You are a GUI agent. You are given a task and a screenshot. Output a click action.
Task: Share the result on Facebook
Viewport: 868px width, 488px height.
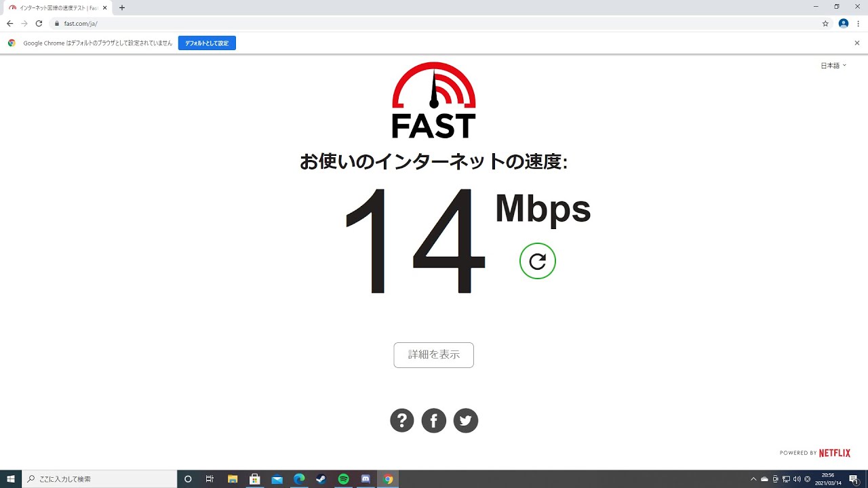tap(434, 421)
